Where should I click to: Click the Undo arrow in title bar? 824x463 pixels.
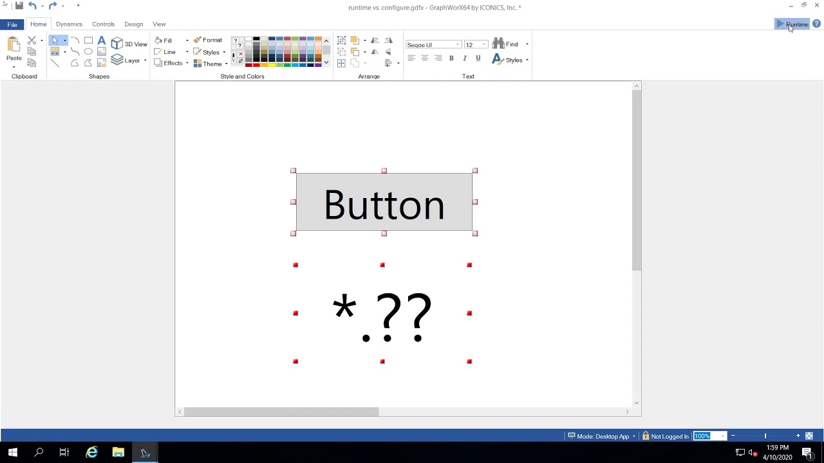pos(32,6)
